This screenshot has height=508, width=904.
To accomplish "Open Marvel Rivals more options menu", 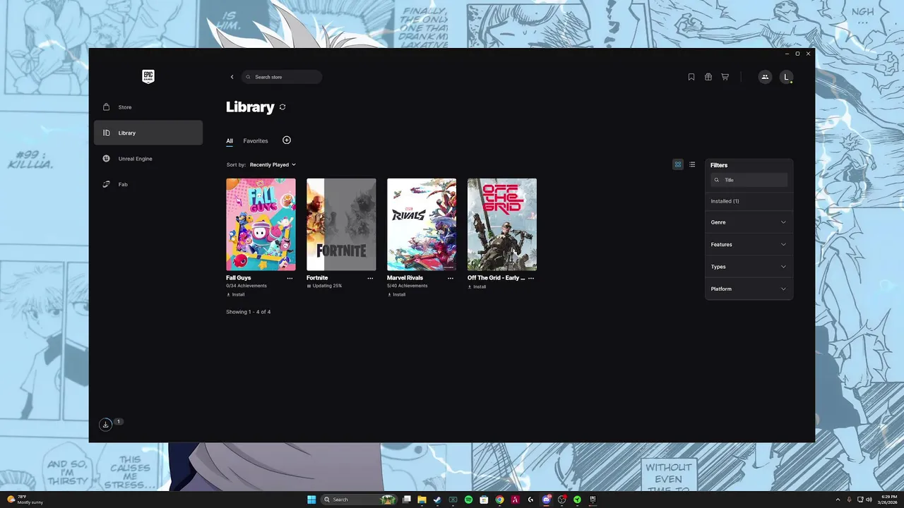I will pyautogui.click(x=451, y=278).
